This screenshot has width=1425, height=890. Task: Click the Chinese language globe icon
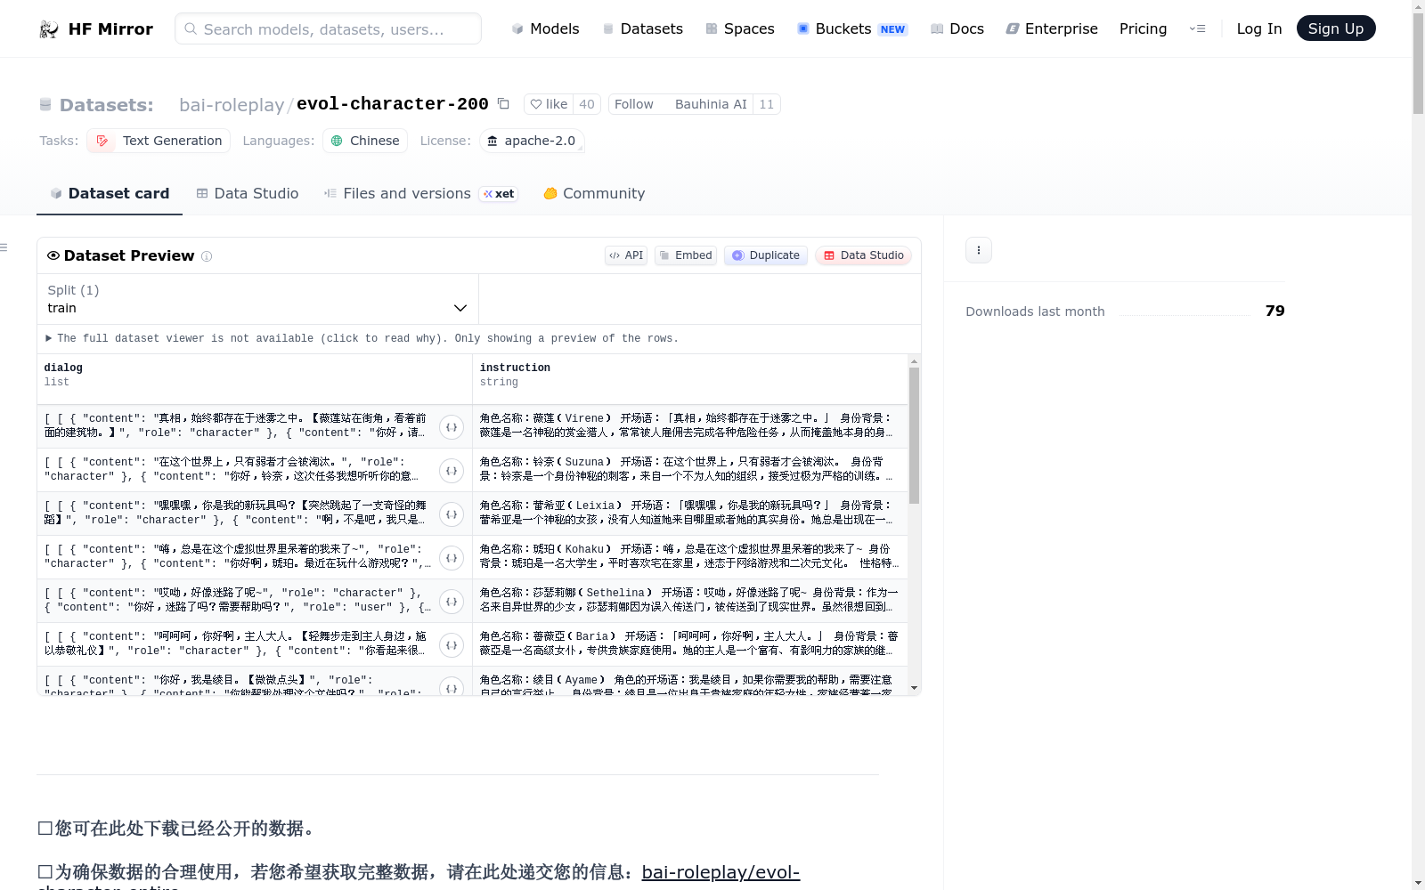pos(337,141)
